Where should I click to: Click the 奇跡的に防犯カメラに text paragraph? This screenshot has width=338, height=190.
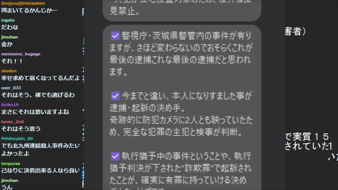pos(181,126)
